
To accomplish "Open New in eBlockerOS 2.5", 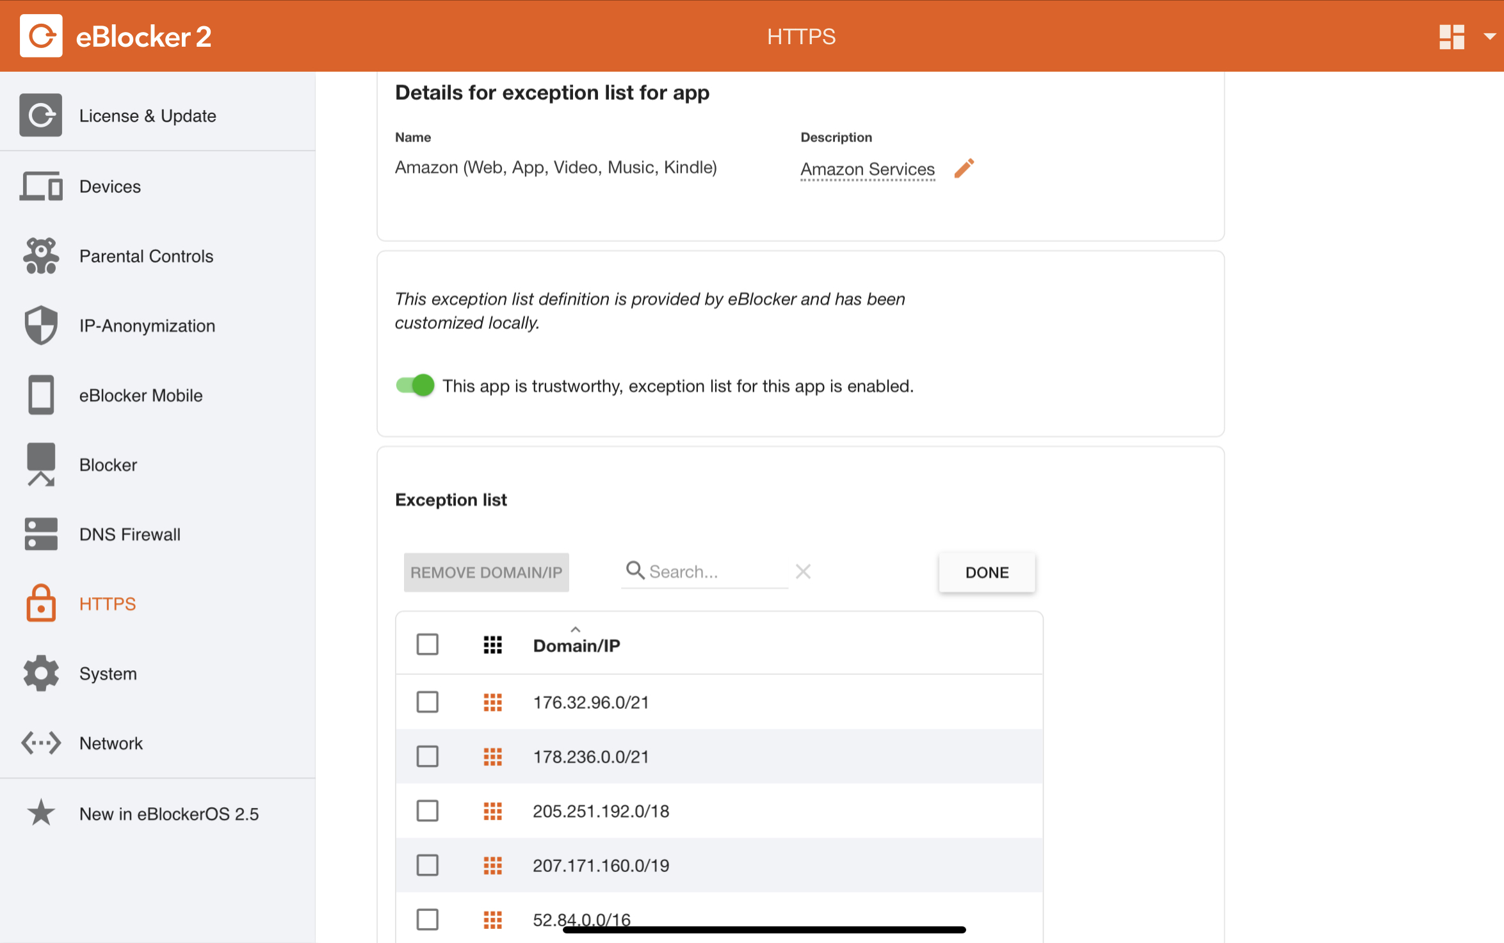I will (169, 814).
